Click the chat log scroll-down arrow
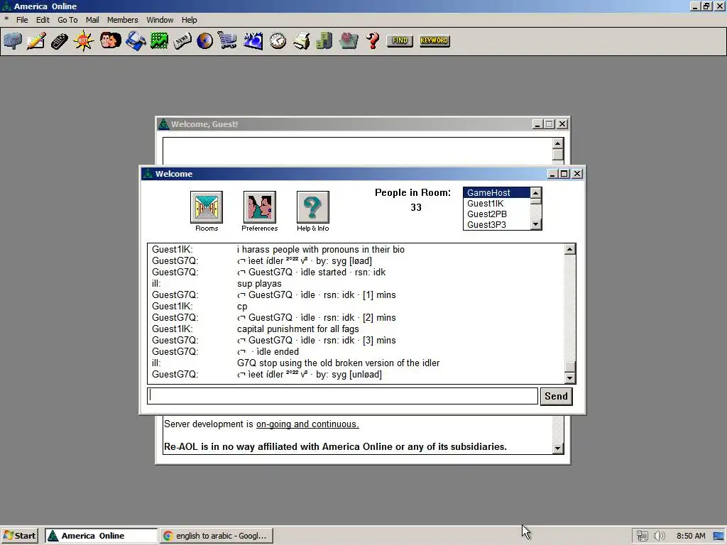727x545 pixels. coord(570,378)
